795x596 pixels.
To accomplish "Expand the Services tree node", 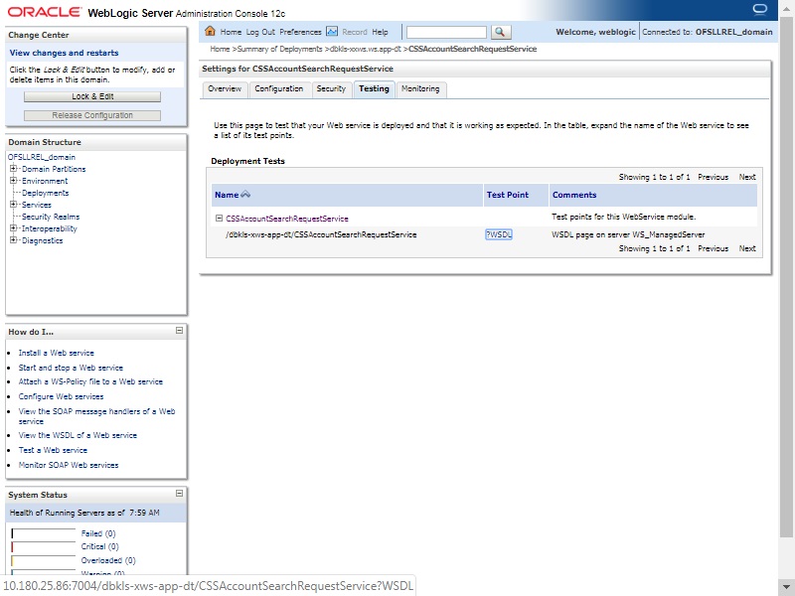I will pos(14,205).
